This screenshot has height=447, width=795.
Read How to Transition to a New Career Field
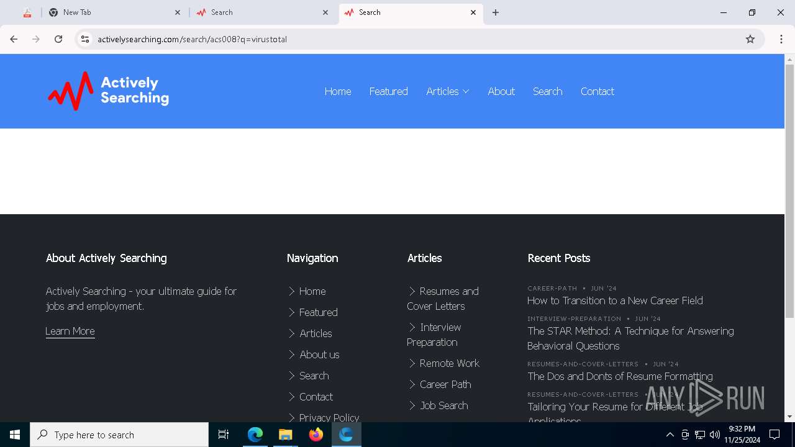click(x=615, y=300)
